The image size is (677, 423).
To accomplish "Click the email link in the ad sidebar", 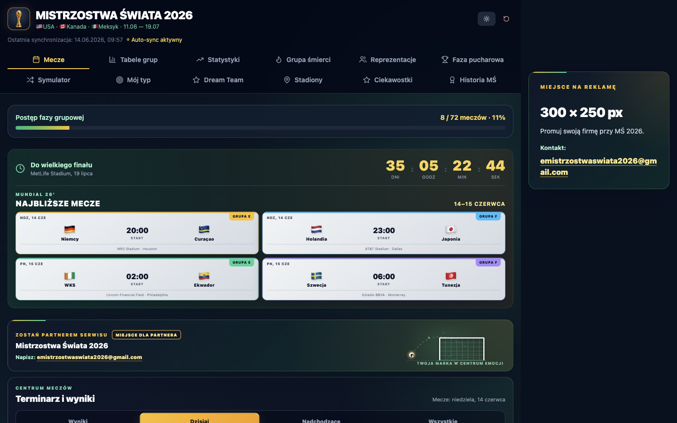I will pyautogui.click(x=598, y=166).
